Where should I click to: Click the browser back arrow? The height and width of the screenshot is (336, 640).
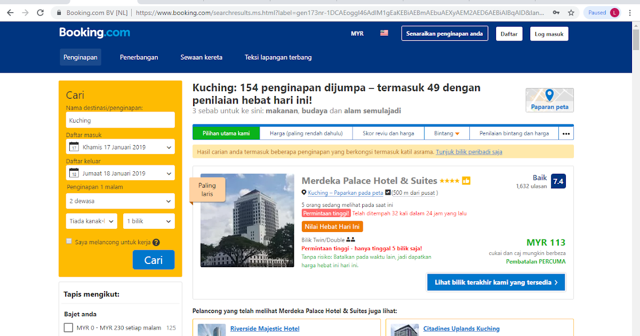pos(10,12)
